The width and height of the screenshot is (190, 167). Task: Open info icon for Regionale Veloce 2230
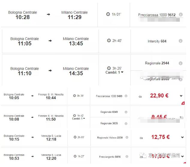127,137
